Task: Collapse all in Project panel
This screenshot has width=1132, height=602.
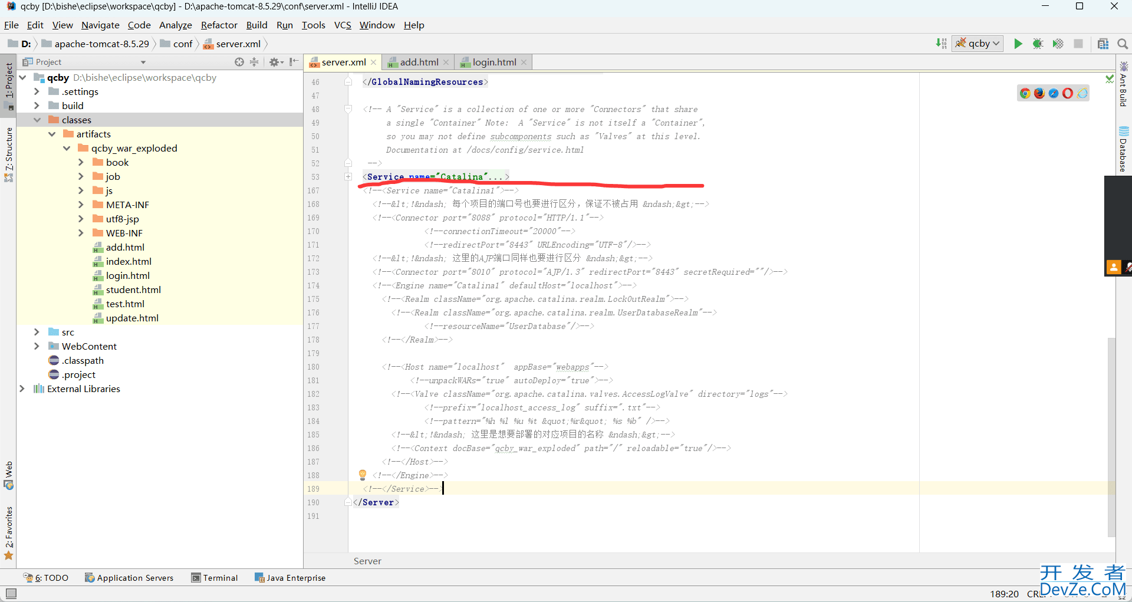Action: click(254, 62)
